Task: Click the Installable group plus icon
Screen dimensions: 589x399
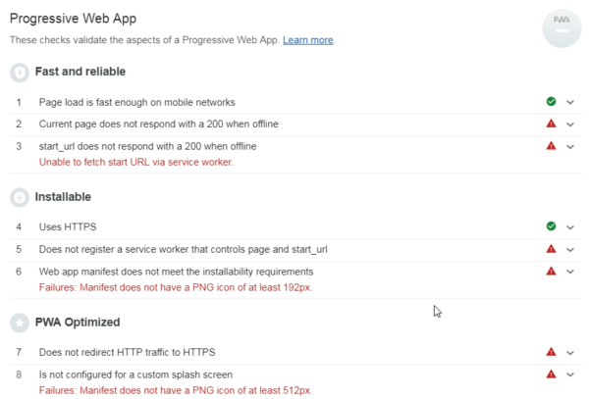Action: click(20, 197)
